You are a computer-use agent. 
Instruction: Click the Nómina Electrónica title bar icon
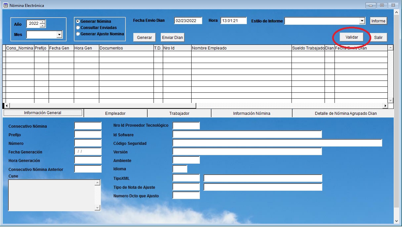5,5
